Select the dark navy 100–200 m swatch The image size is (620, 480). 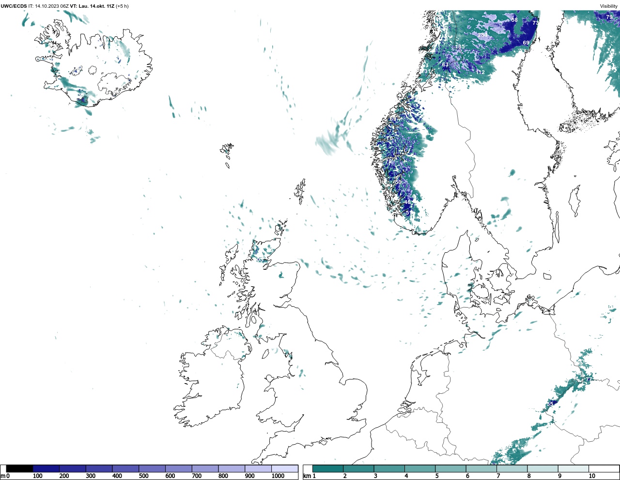tap(46, 468)
